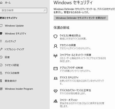This screenshot has height=109, width=115.
Task: Click the magnifier icon in the search box
Action: tap(45, 10)
